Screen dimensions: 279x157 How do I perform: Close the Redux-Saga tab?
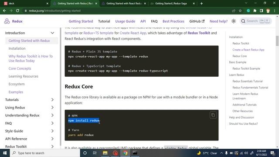pos(194,3)
